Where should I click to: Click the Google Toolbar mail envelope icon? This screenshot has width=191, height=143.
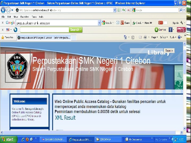118,23
